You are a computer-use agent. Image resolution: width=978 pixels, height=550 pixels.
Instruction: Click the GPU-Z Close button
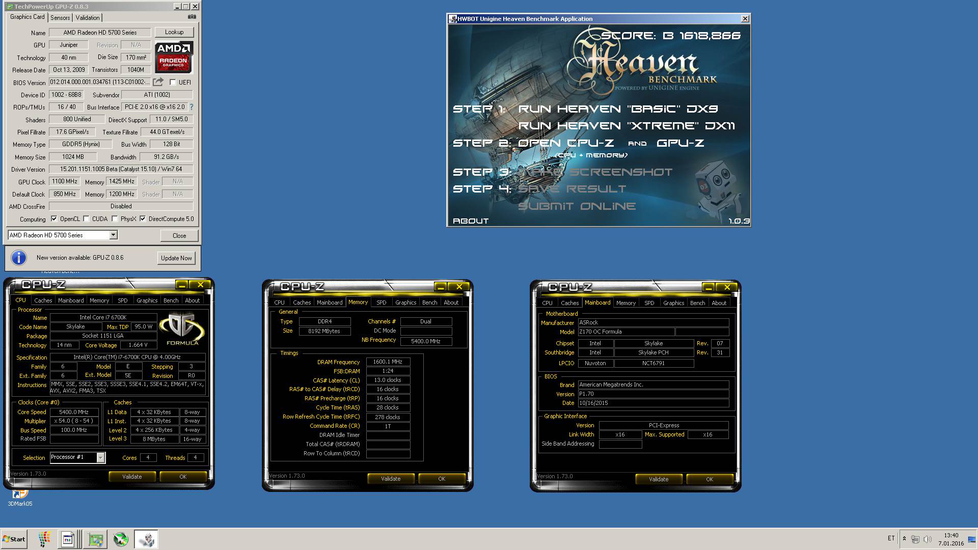click(179, 236)
